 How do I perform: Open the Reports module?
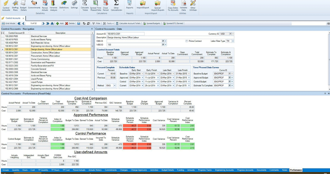[x=130, y=5]
